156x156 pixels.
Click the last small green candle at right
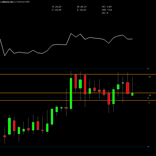pos(132,94)
